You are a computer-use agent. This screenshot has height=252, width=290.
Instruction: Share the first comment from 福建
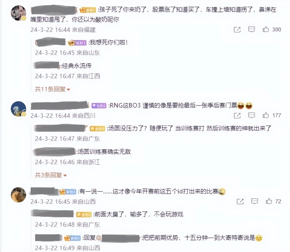(x=237, y=29)
